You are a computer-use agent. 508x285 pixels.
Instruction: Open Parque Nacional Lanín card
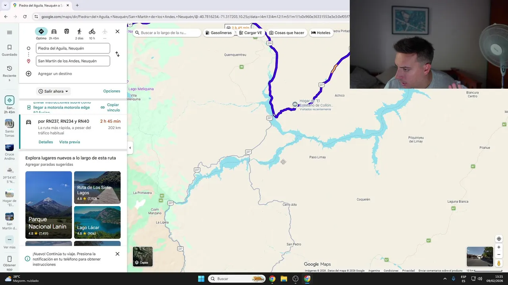click(48, 205)
